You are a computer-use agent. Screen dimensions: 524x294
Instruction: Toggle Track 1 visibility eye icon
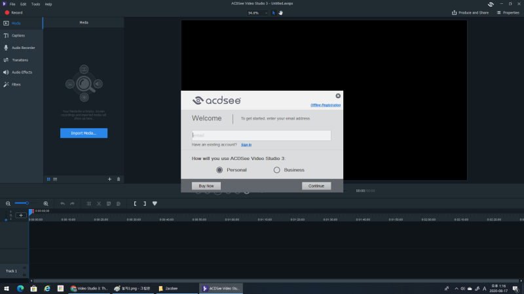pos(24,268)
